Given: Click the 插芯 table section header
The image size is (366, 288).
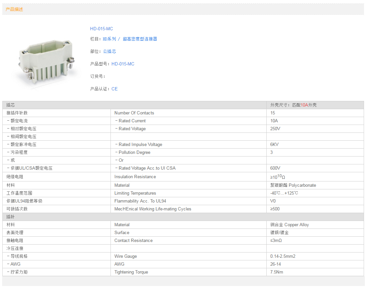Looking at the screenshot, I should [x=11, y=105].
